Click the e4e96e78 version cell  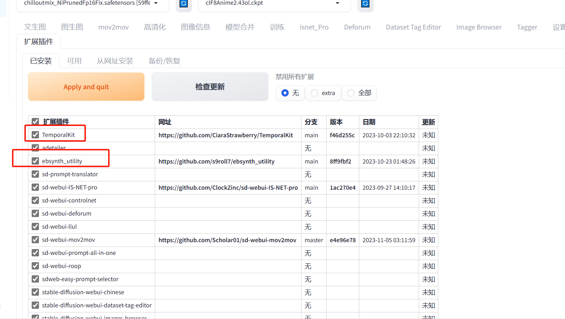point(343,240)
